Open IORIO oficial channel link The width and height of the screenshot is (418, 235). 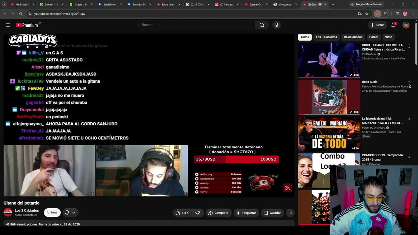(x=369, y=54)
